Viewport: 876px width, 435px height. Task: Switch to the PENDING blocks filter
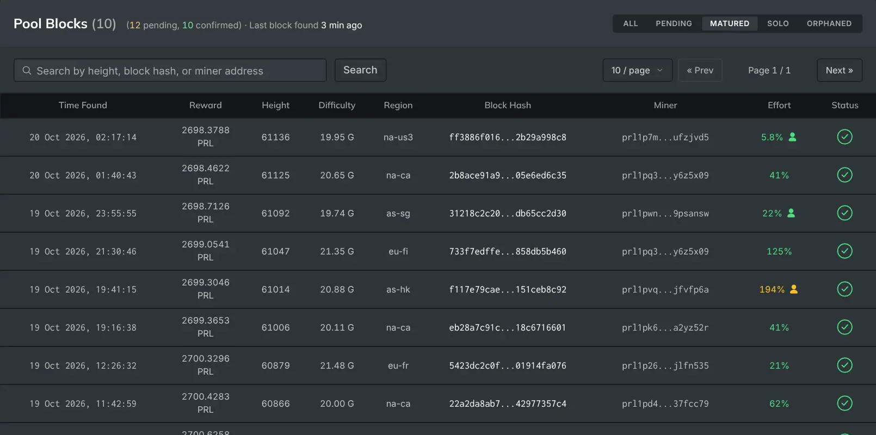tap(674, 23)
